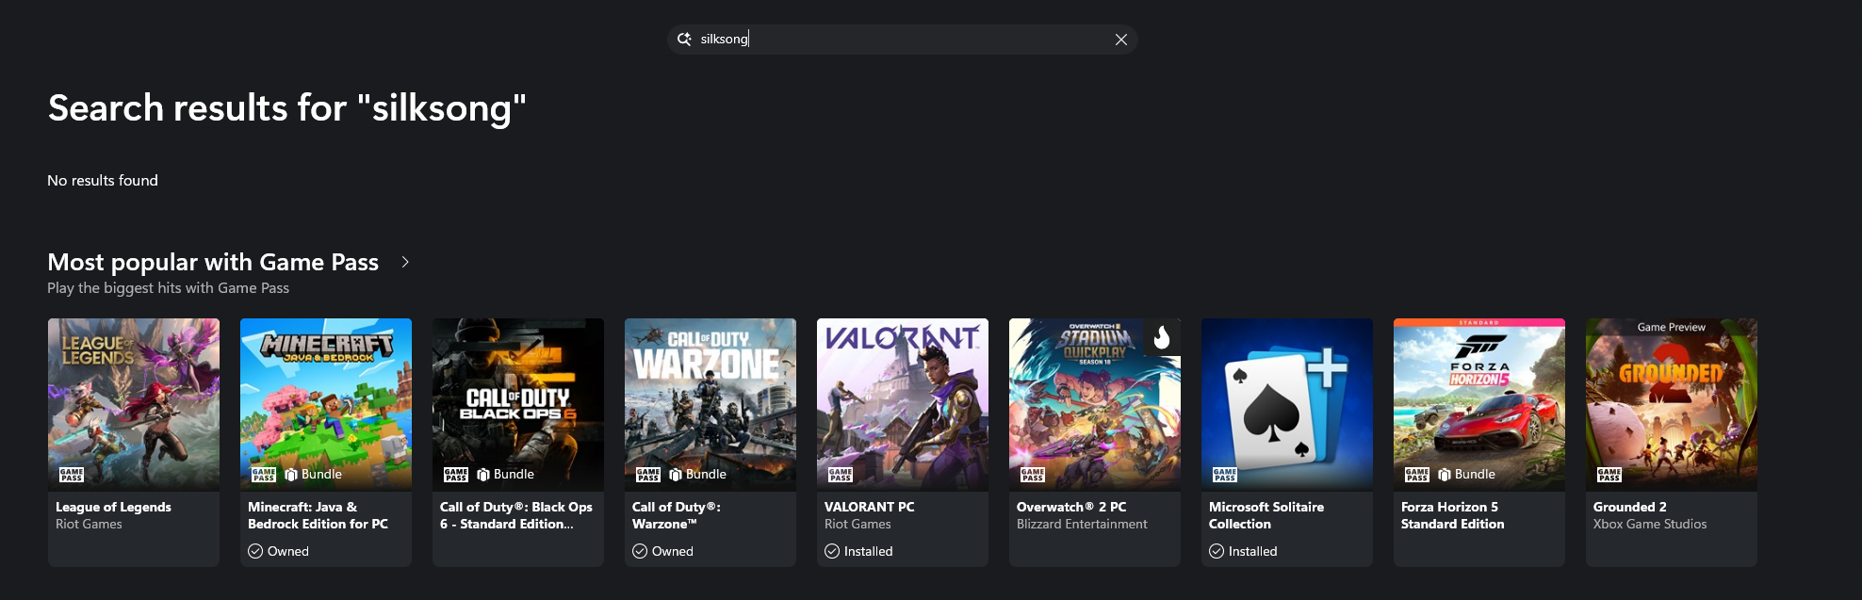Viewport: 1862px width, 600px height.
Task: Click Owned checkmark on Minecraft card
Action: click(x=255, y=551)
